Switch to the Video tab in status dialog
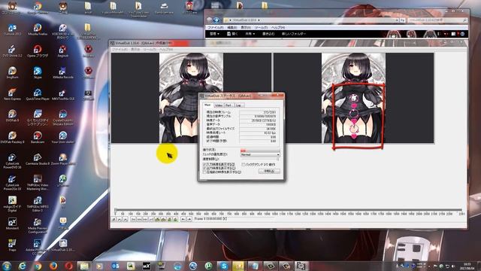The image size is (481, 271). [219, 105]
